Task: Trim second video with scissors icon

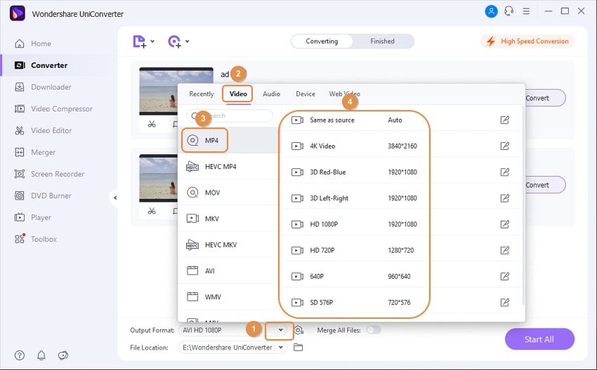Action: point(152,211)
